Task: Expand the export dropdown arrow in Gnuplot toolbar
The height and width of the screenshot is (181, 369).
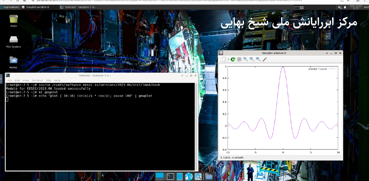Action: point(228,59)
